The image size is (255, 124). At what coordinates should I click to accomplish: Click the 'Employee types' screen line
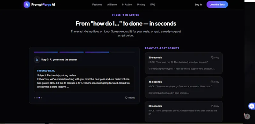tap(182, 69)
